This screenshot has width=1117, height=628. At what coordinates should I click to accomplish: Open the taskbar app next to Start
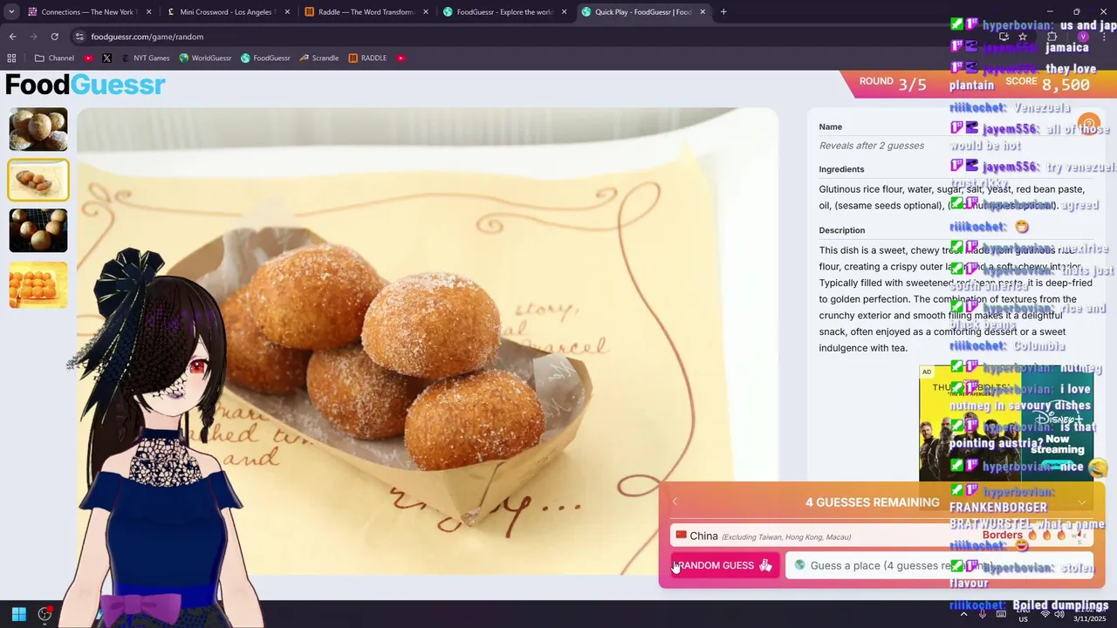(x=45, y=614)
